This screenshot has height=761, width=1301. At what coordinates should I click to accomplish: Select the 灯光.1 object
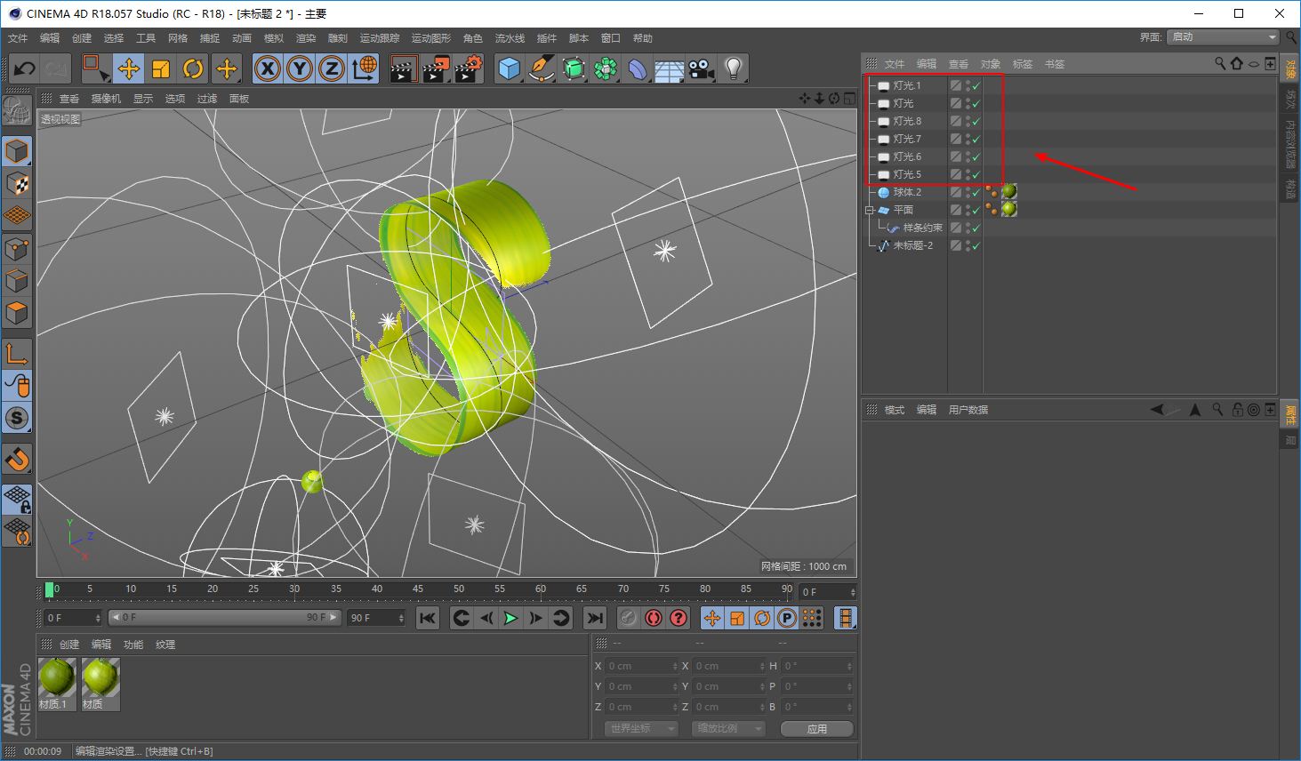tap(907, 85)
